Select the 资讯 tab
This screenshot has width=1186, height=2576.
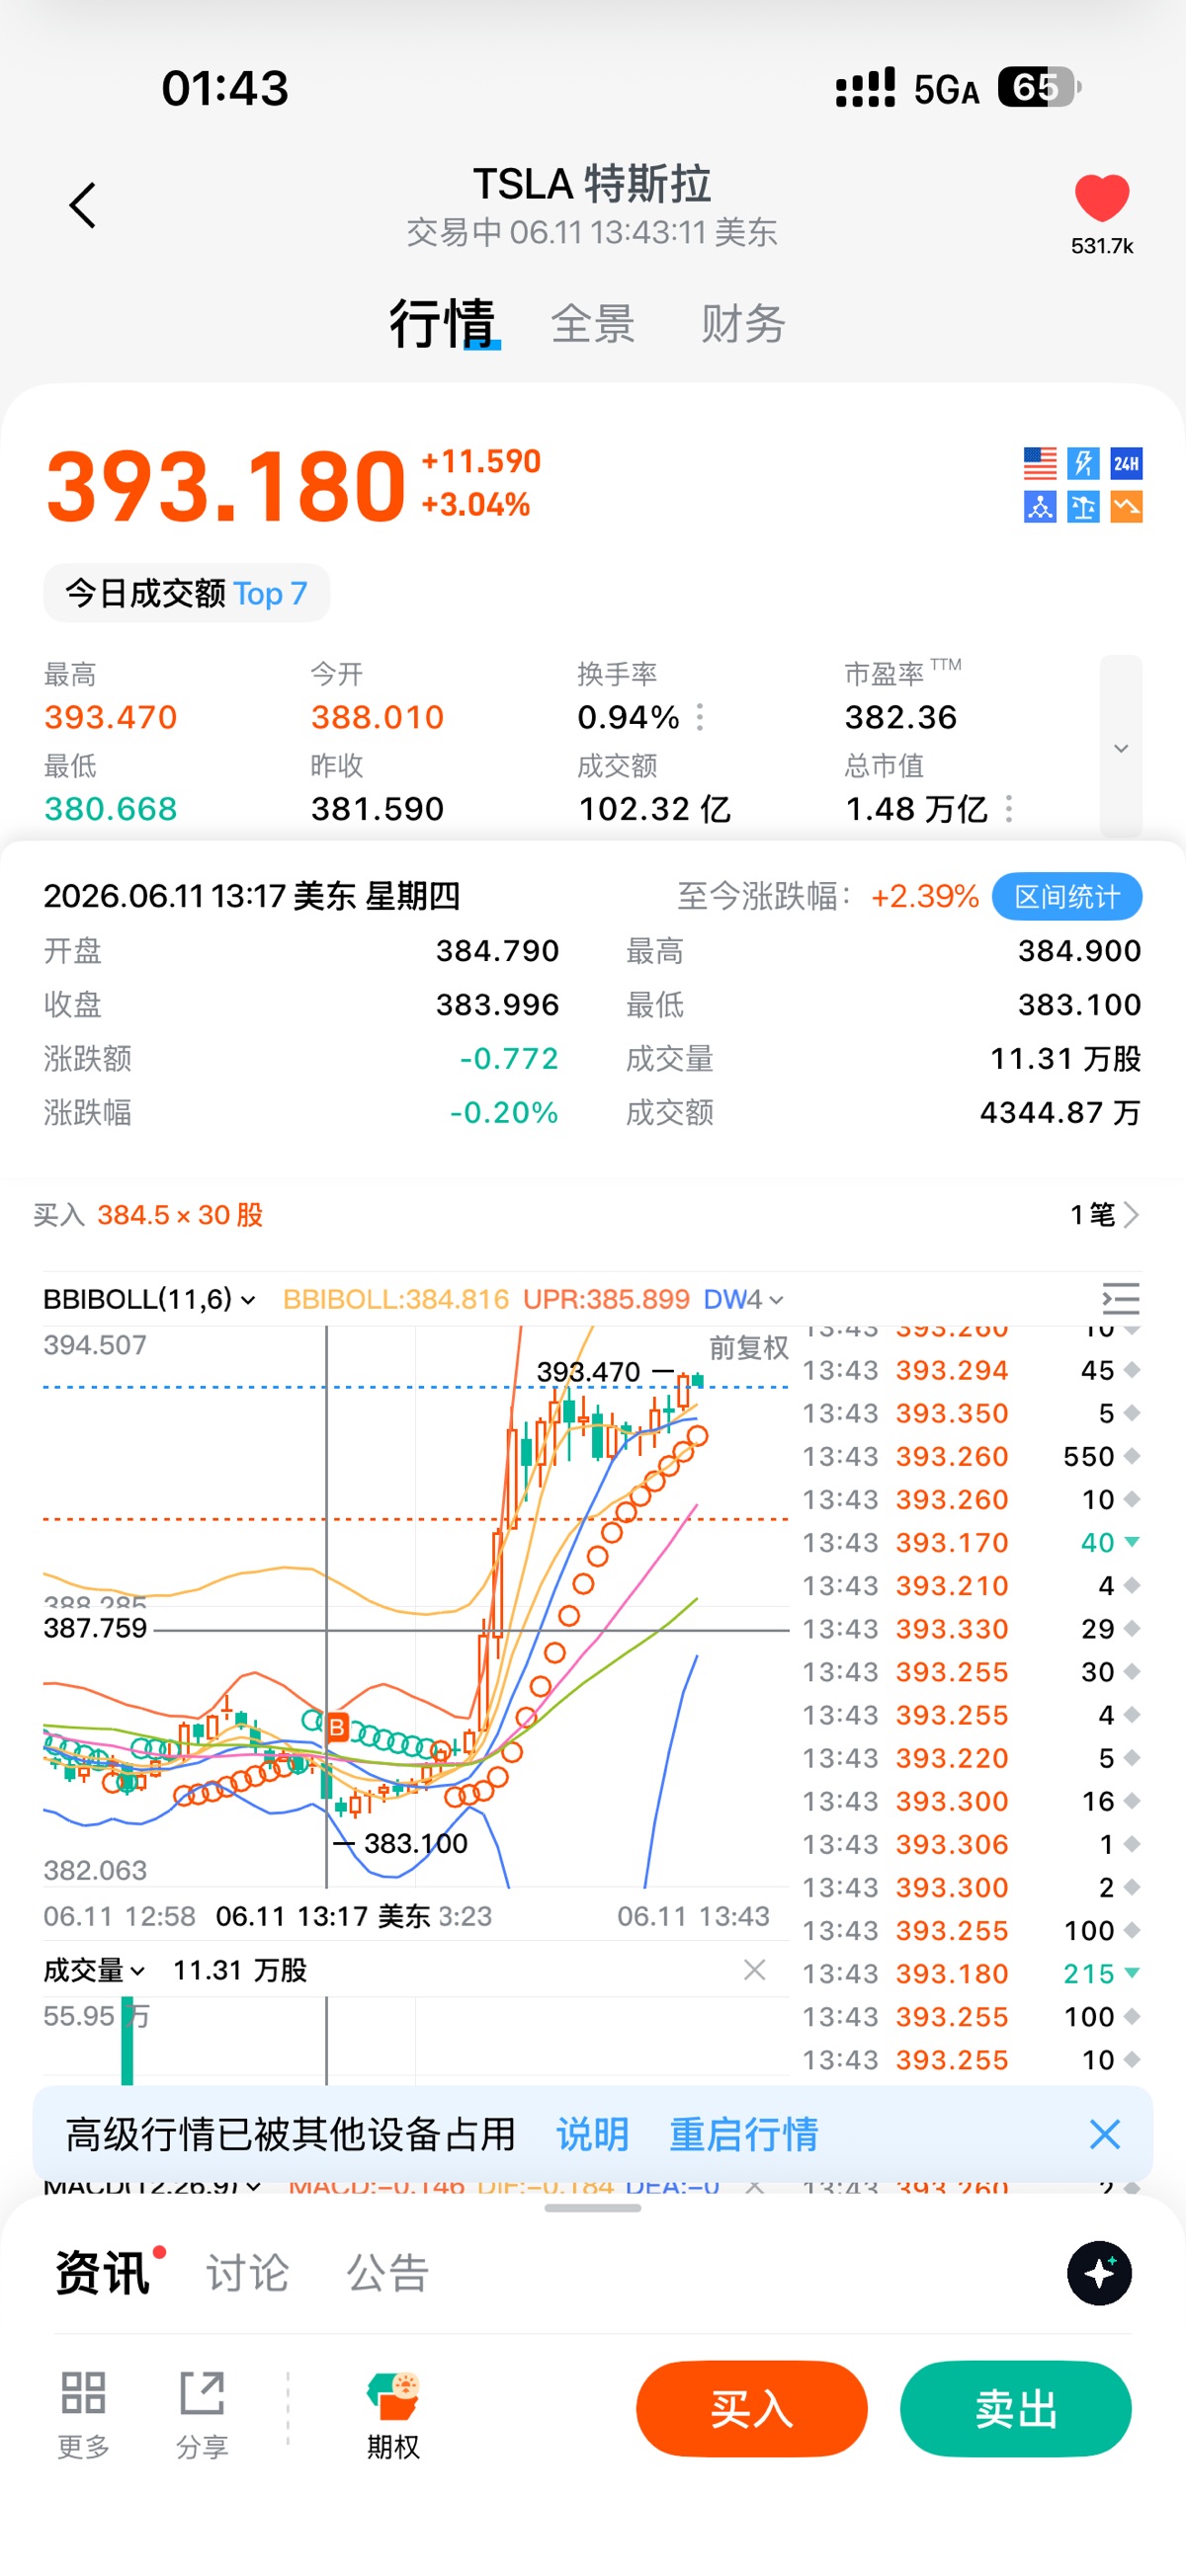point(102,2273)
